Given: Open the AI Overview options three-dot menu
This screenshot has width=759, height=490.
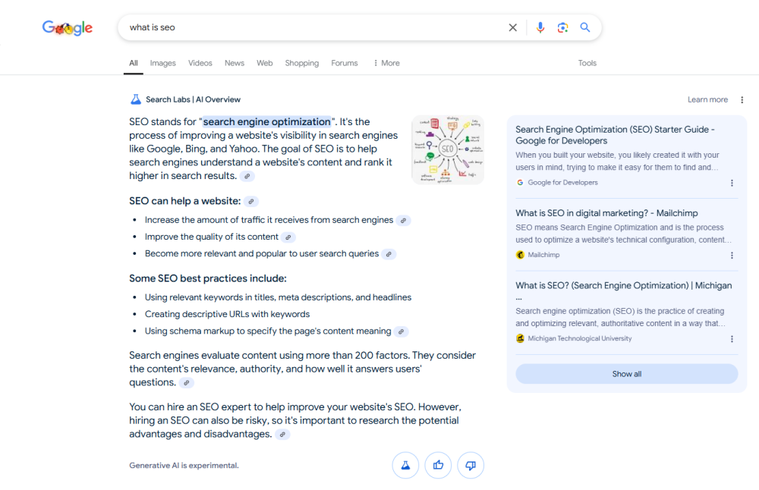Looking at the screenshot, I should [742, 99].
